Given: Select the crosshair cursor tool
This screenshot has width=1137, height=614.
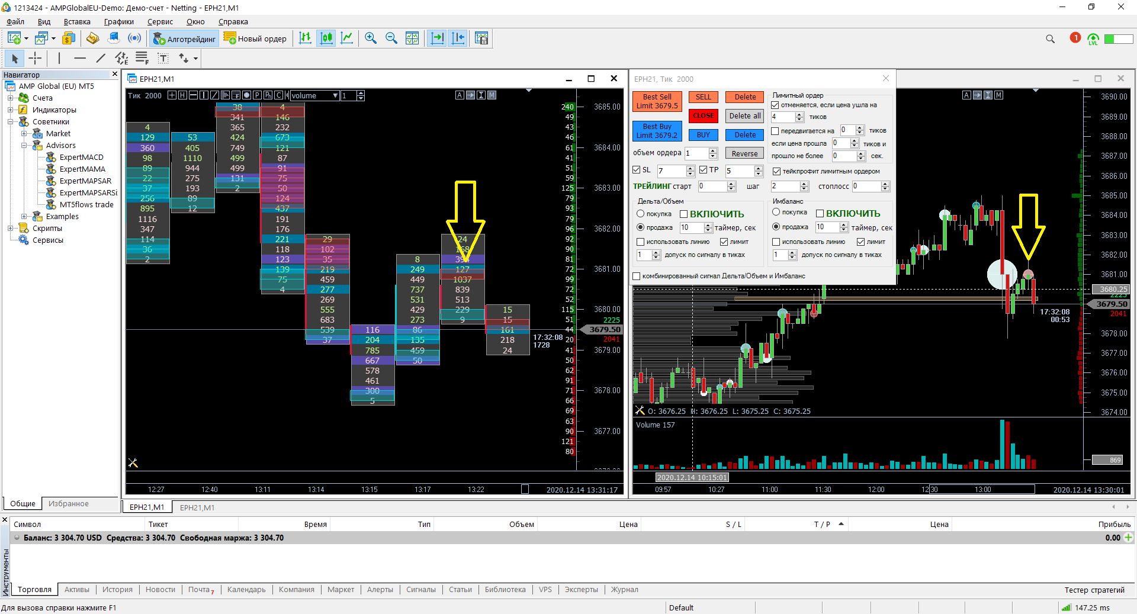Looking at the screenshot, I should [x=36, y=58].
